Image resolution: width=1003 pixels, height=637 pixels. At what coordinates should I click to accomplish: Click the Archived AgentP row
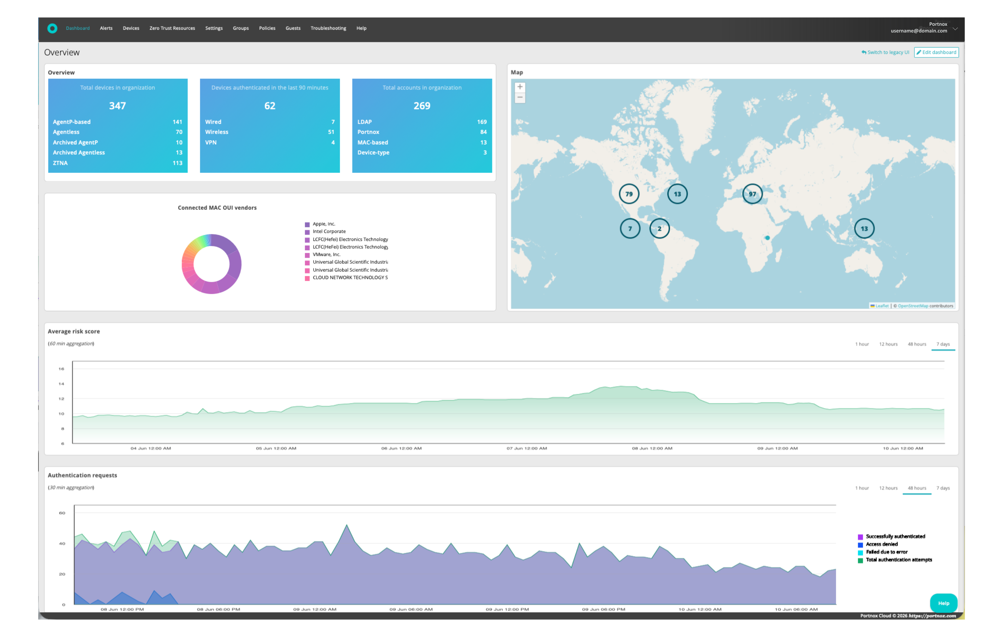pyautogui.click(x=117, y=142)
